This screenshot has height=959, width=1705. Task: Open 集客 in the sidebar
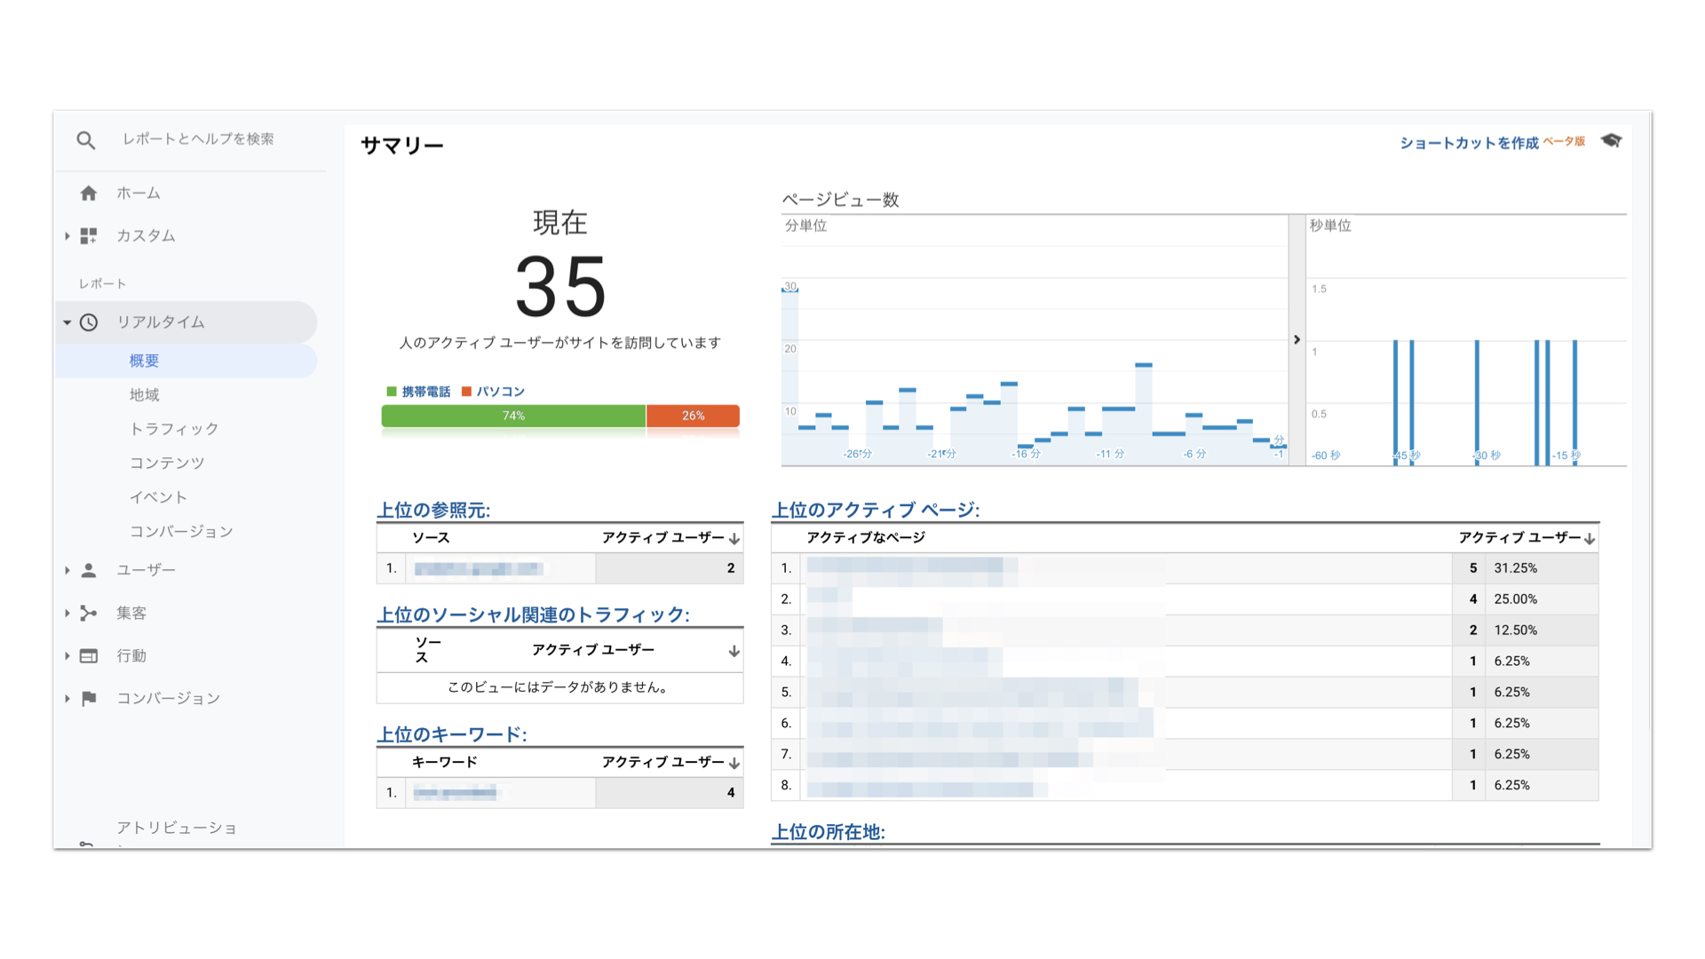[131, 613]
